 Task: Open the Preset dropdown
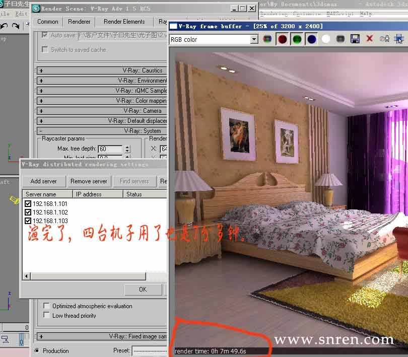click(150, 351)
